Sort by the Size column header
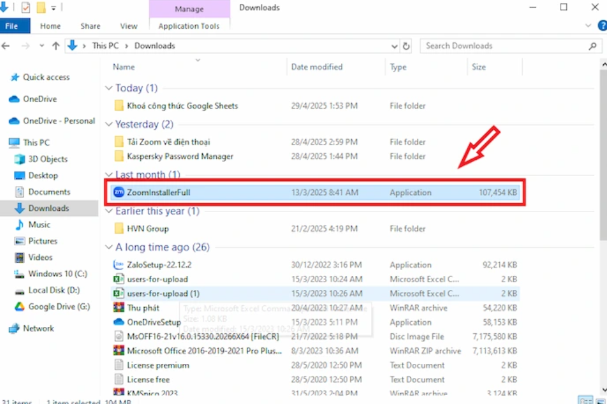607x404 pixels. pos(478,67)
